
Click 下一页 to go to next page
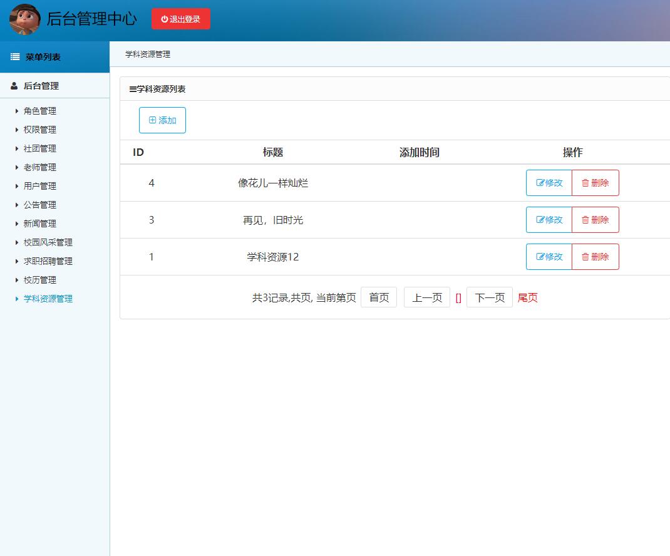click(x=489, y=297)
